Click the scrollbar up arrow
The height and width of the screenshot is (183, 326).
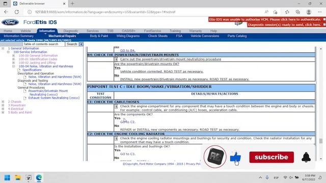click(321, 49)
